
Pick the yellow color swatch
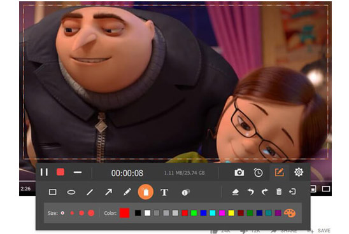(231, 213)
